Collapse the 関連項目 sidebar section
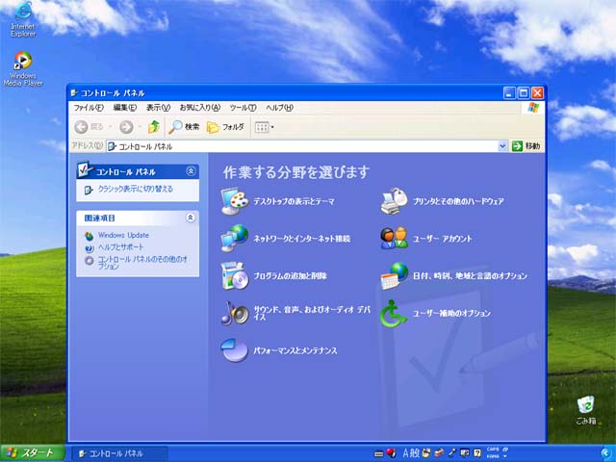 point(191,218)
